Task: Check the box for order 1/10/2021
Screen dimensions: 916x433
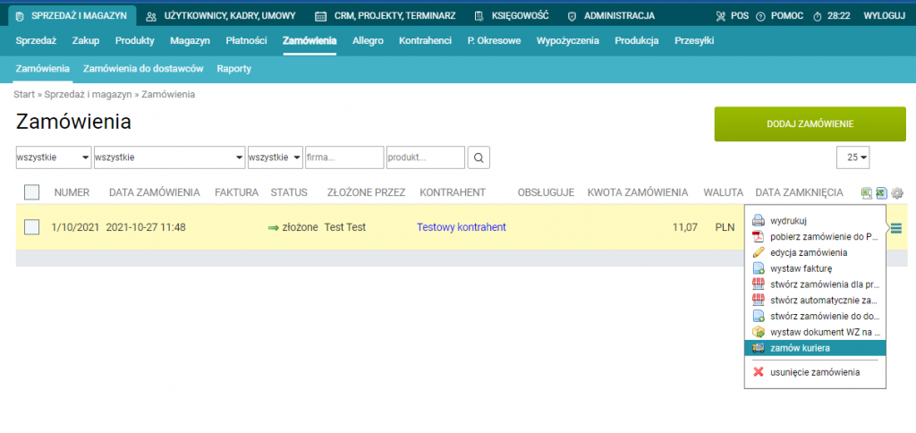Action: click(31, 227)
